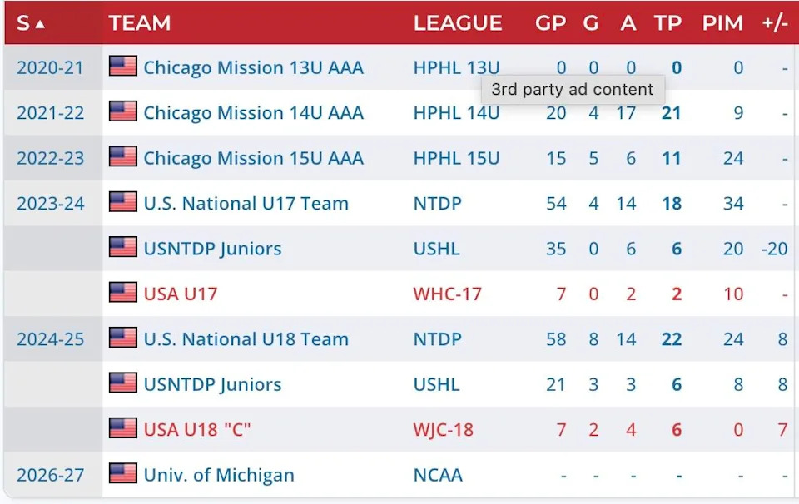
Task: Select the flag beside U.S. National U17 Team
Action: [122, 203]
